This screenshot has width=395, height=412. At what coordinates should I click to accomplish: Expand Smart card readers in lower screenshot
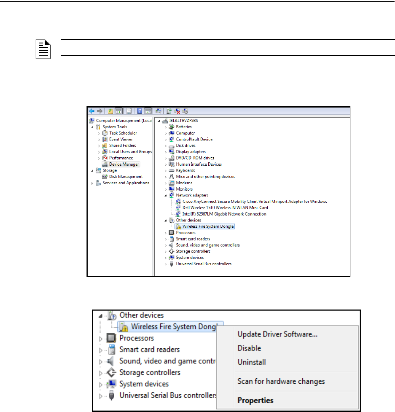[101, 350]
